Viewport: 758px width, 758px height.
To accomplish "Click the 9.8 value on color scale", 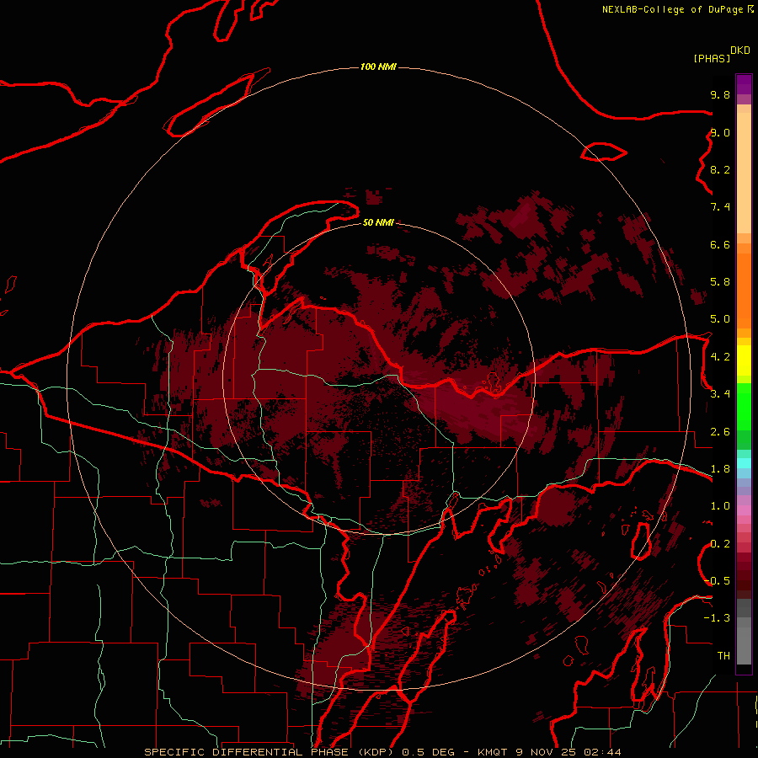I will click(720, 94).
